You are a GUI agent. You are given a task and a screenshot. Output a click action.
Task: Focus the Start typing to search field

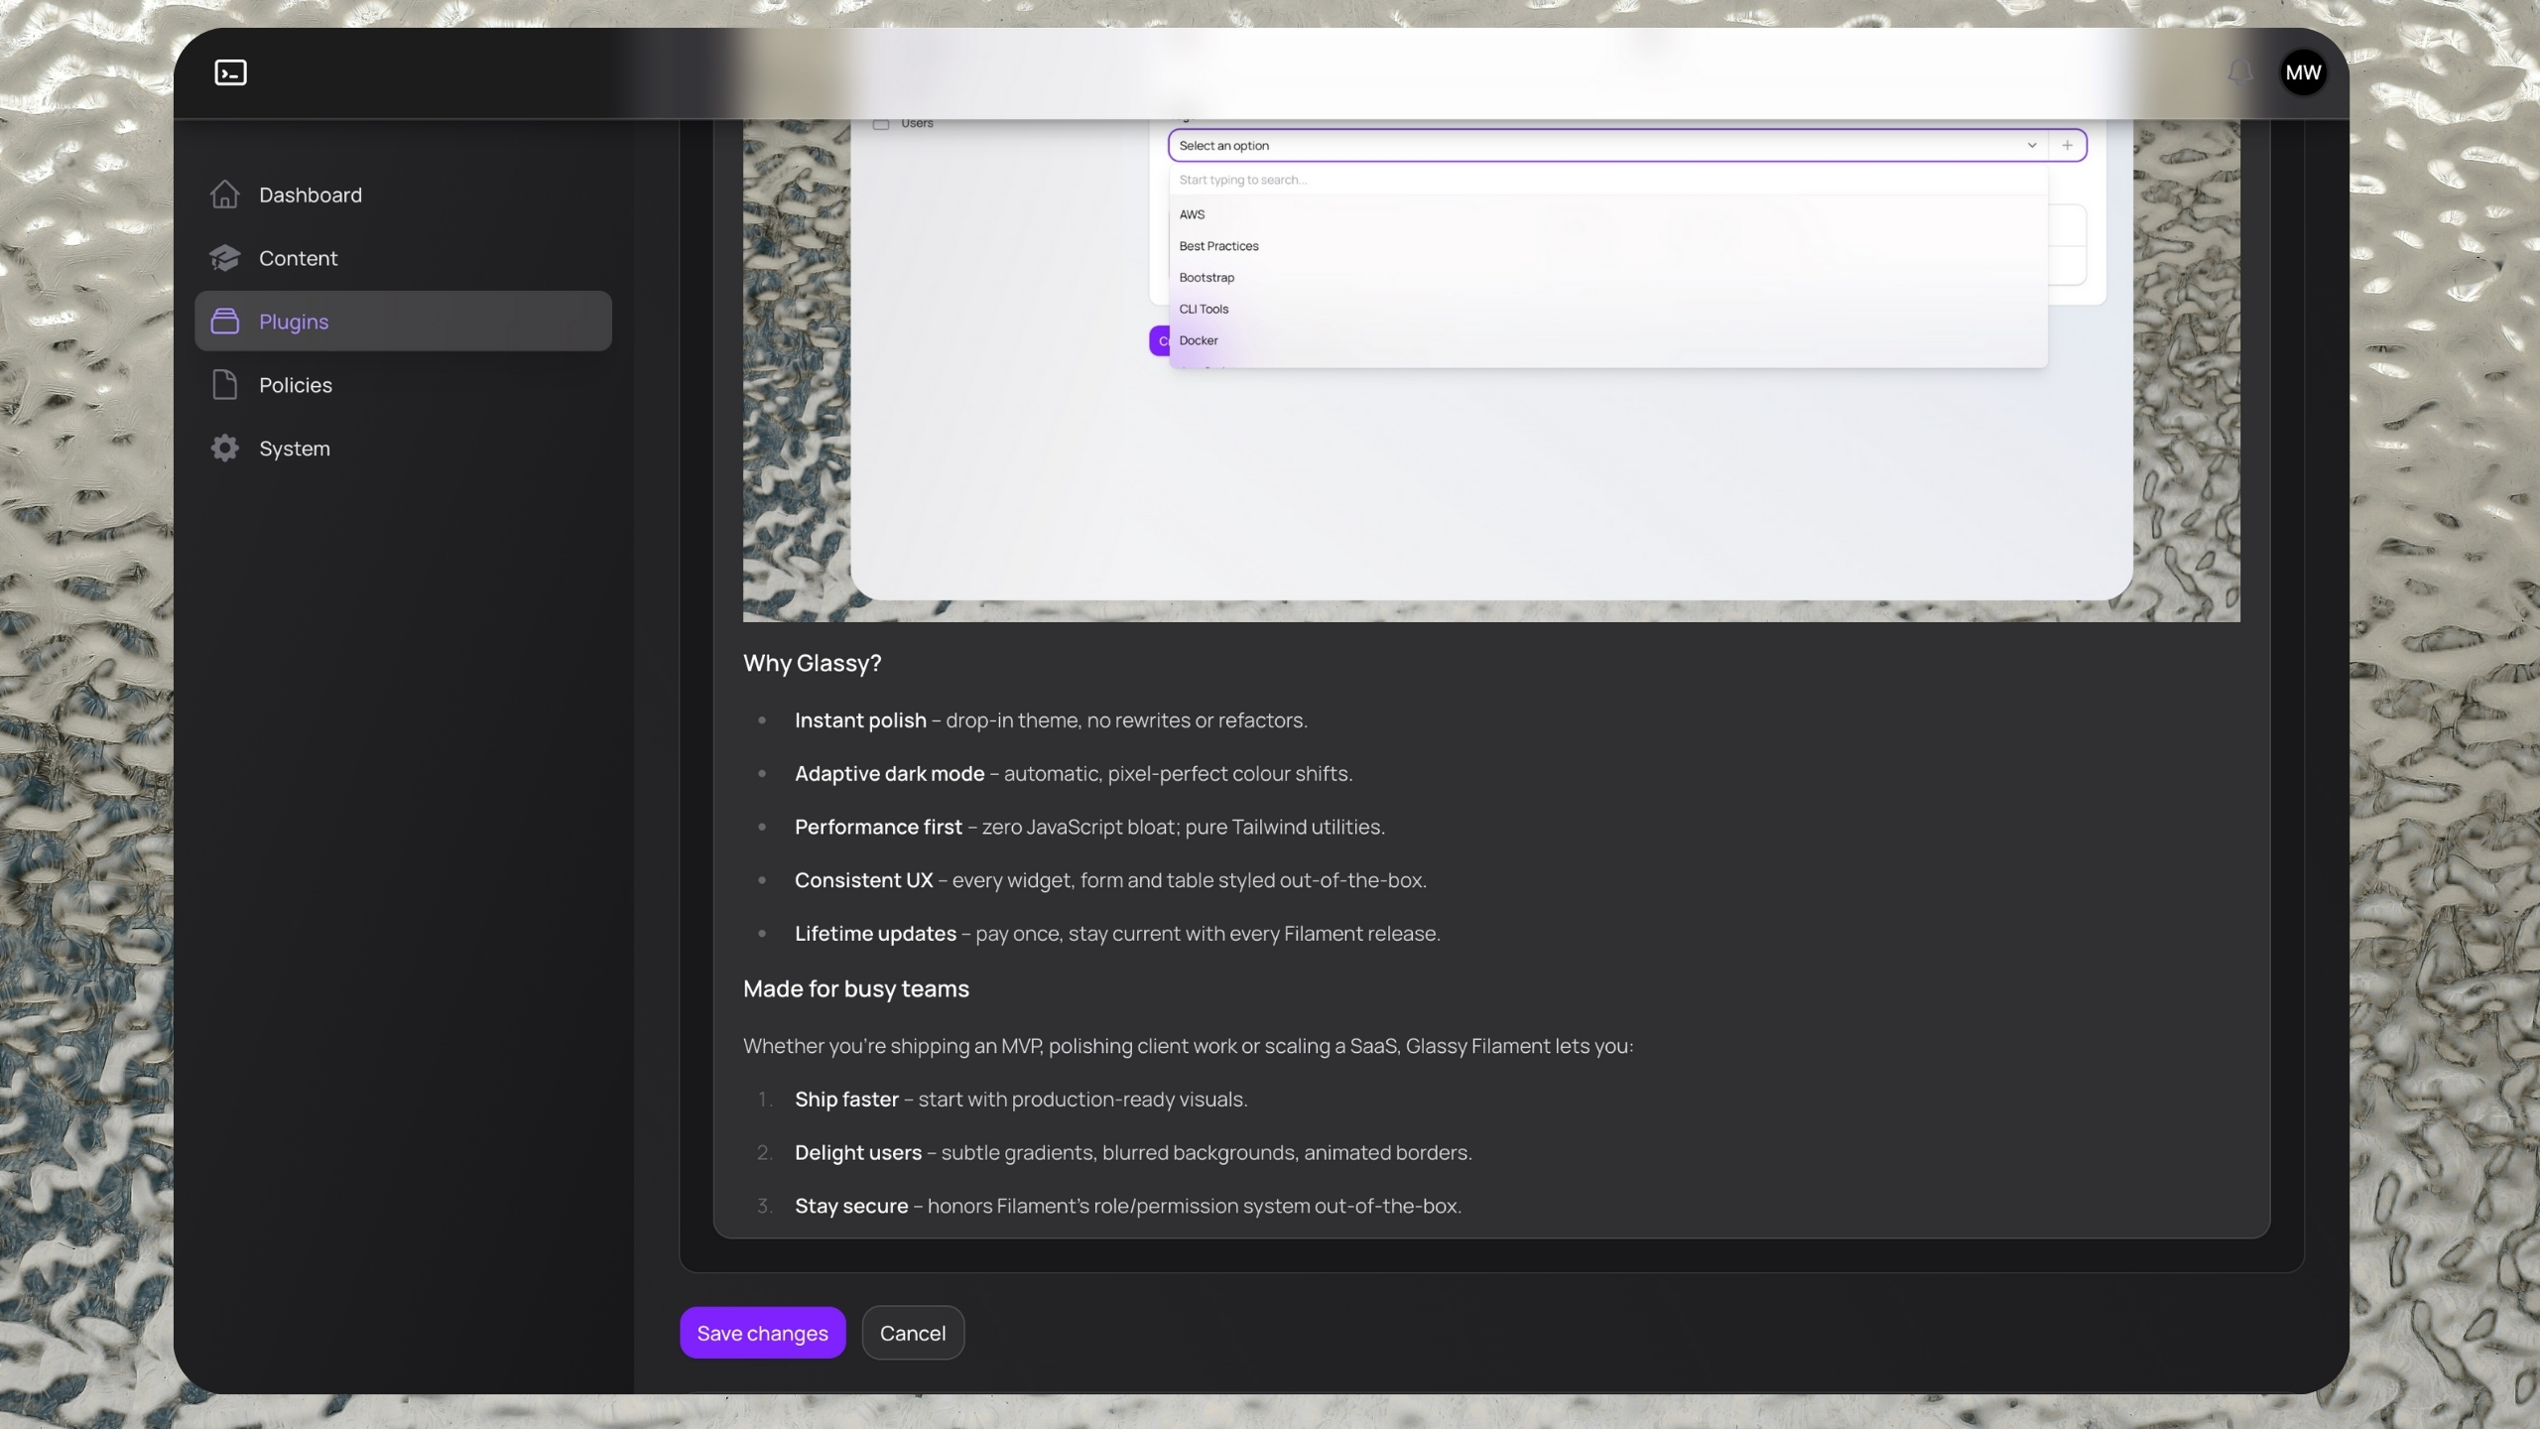point(1607,180)
